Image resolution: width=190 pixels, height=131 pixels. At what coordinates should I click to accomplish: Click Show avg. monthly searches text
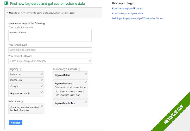coord(25,109)
